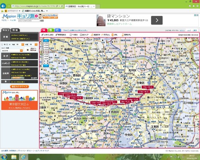The height and width of the screenshot is (160, 200).
Task: Click the 1つ戻る undo icon
Action: (x=71, y=35)
